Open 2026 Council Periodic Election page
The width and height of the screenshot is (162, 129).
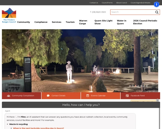coord(145,22)
